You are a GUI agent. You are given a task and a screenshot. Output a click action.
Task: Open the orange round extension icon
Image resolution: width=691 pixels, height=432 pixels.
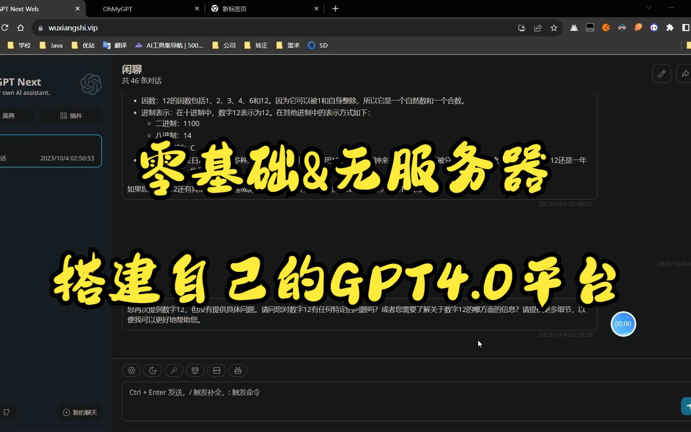click(x=606, y=28)
